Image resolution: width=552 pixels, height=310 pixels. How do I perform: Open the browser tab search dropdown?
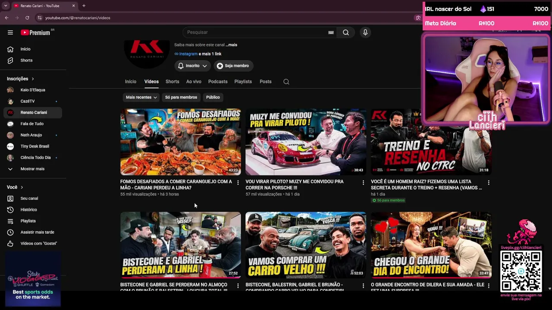click(x=6, y=6)
